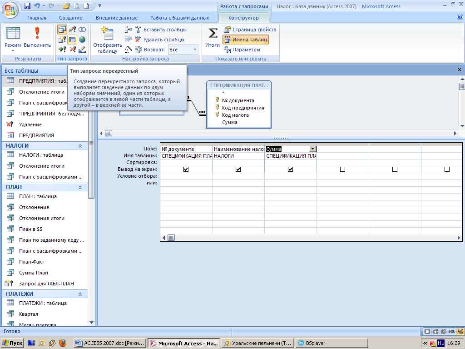This screenshot has width=465, height=349.
Task: Switch to PivotTable view in status bar
Action: (x=435, y=331)
